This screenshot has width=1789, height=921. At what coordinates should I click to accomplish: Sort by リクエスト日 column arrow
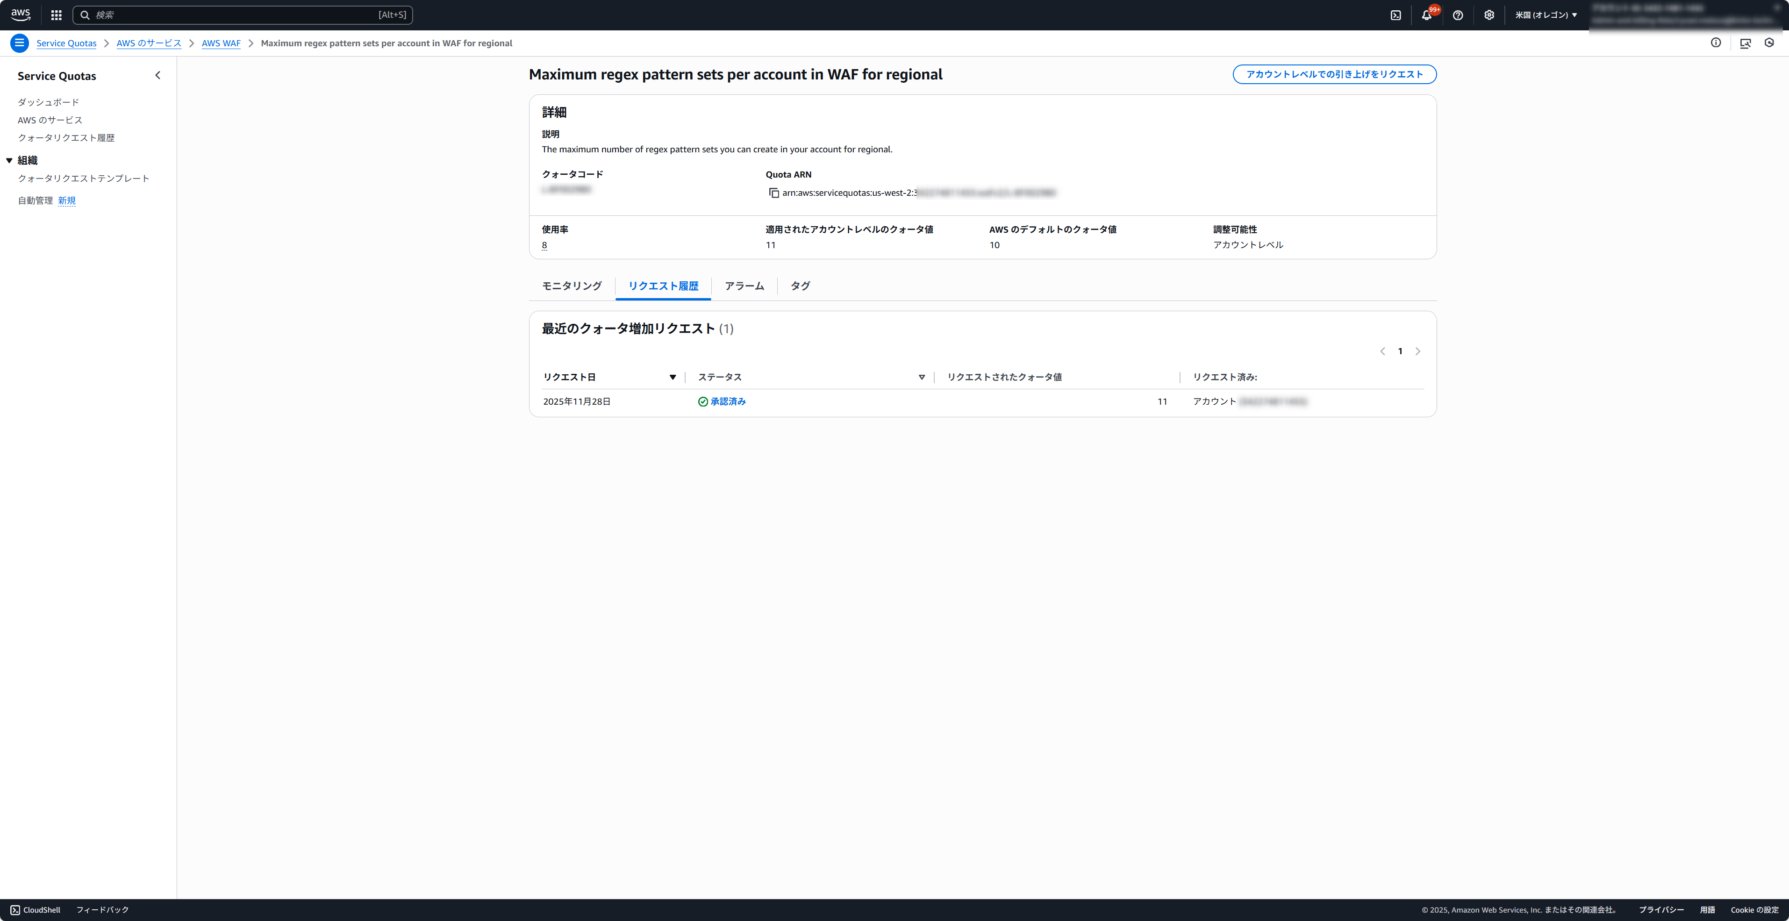[672, 377]
